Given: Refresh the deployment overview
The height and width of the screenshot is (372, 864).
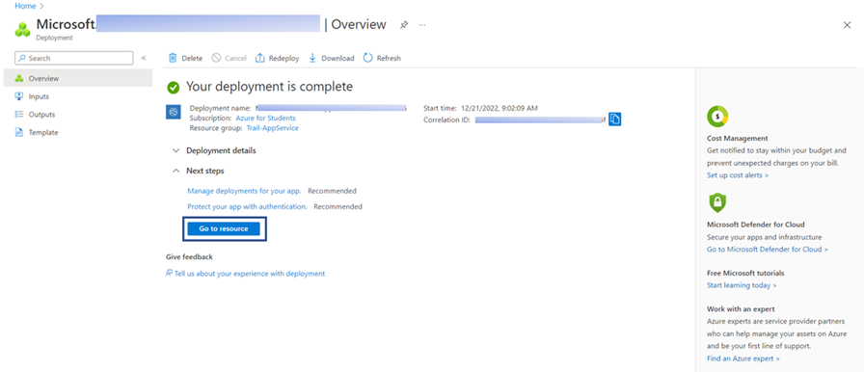Looking at the screenshot, I should 382,58.
